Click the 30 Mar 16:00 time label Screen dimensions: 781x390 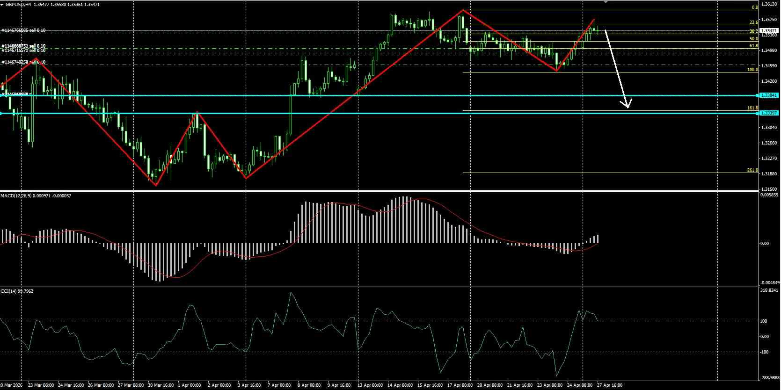[x=161, y=385]
